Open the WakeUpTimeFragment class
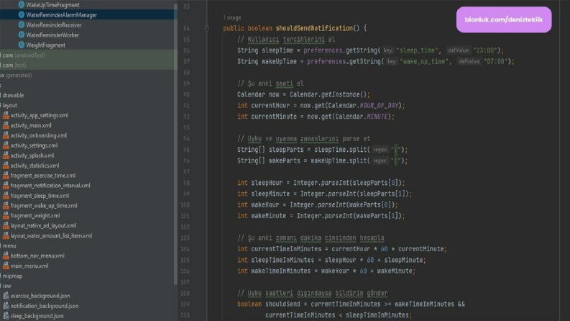This screenshot has width=570, height=321. point(52,5)
